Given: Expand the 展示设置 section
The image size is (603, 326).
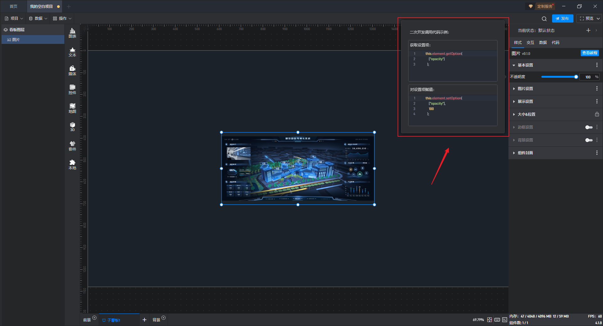Looking at the screenshot, I should 514,102.
